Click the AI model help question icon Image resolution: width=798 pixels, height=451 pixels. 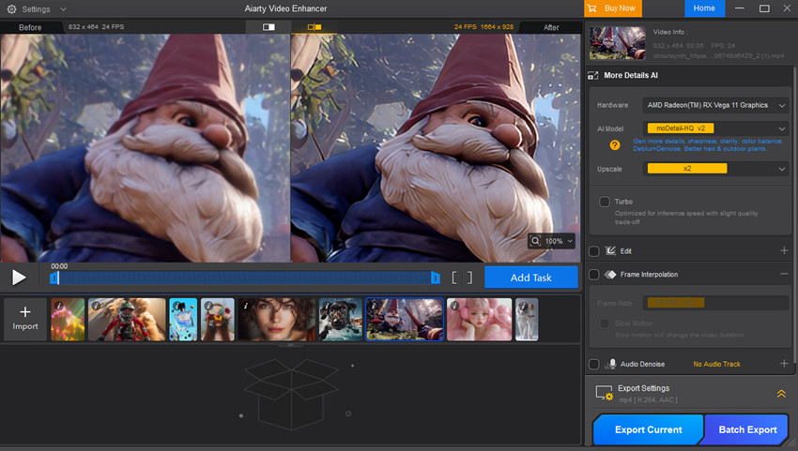pyautogui.click(x=615, y=145)
